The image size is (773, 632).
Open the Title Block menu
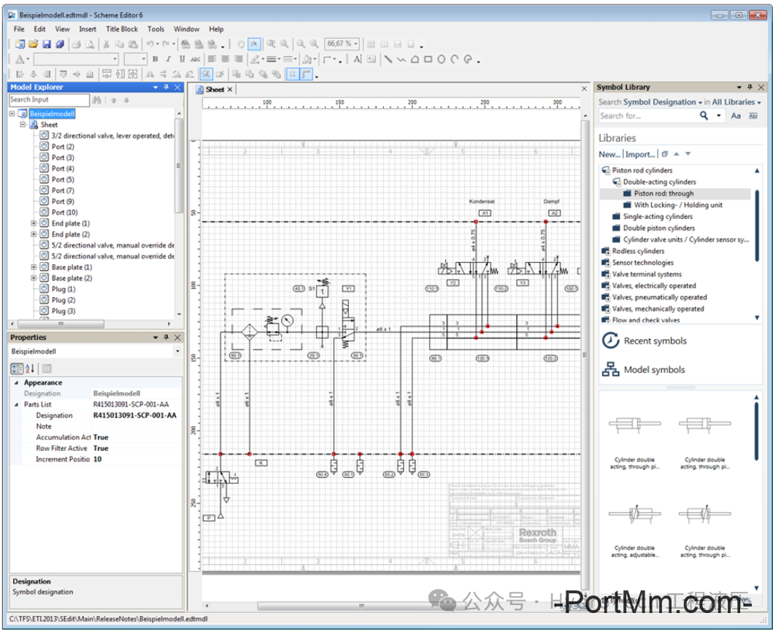[121, 29]
